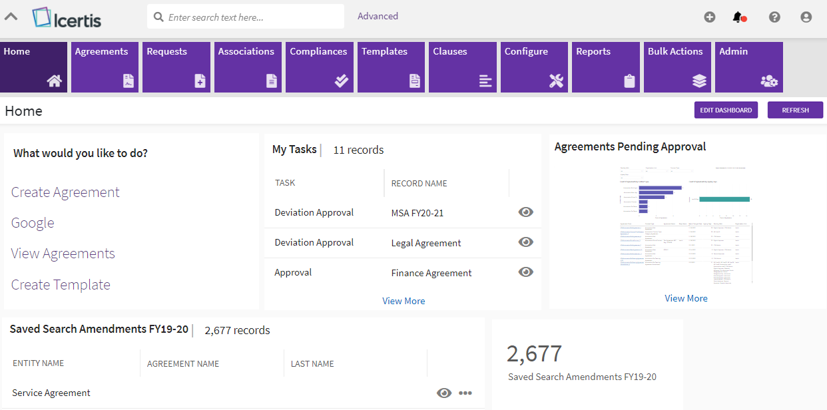Open the Admin tile
The height and width of the screenshot is (410, 827).
[x=748, y=67]
